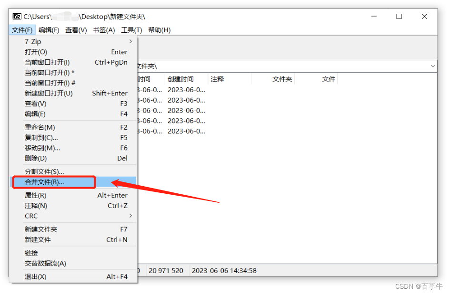Choose 查看(V) F3 menu entry
450x294 pixels.
click(x=73, y=104)
